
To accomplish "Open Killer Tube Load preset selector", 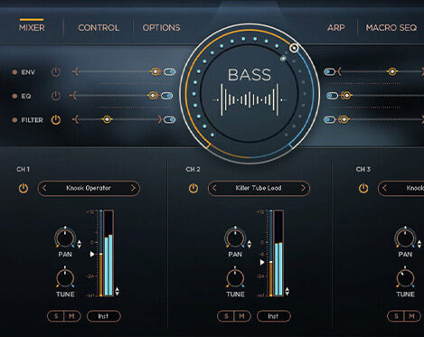I will (x=259, y=188).
